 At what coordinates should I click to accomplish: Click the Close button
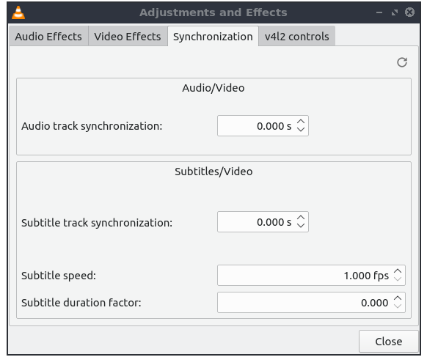click(389, 341)
